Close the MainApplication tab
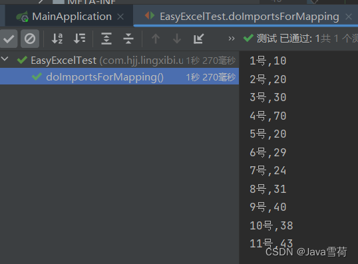 (x=120, y=17)
